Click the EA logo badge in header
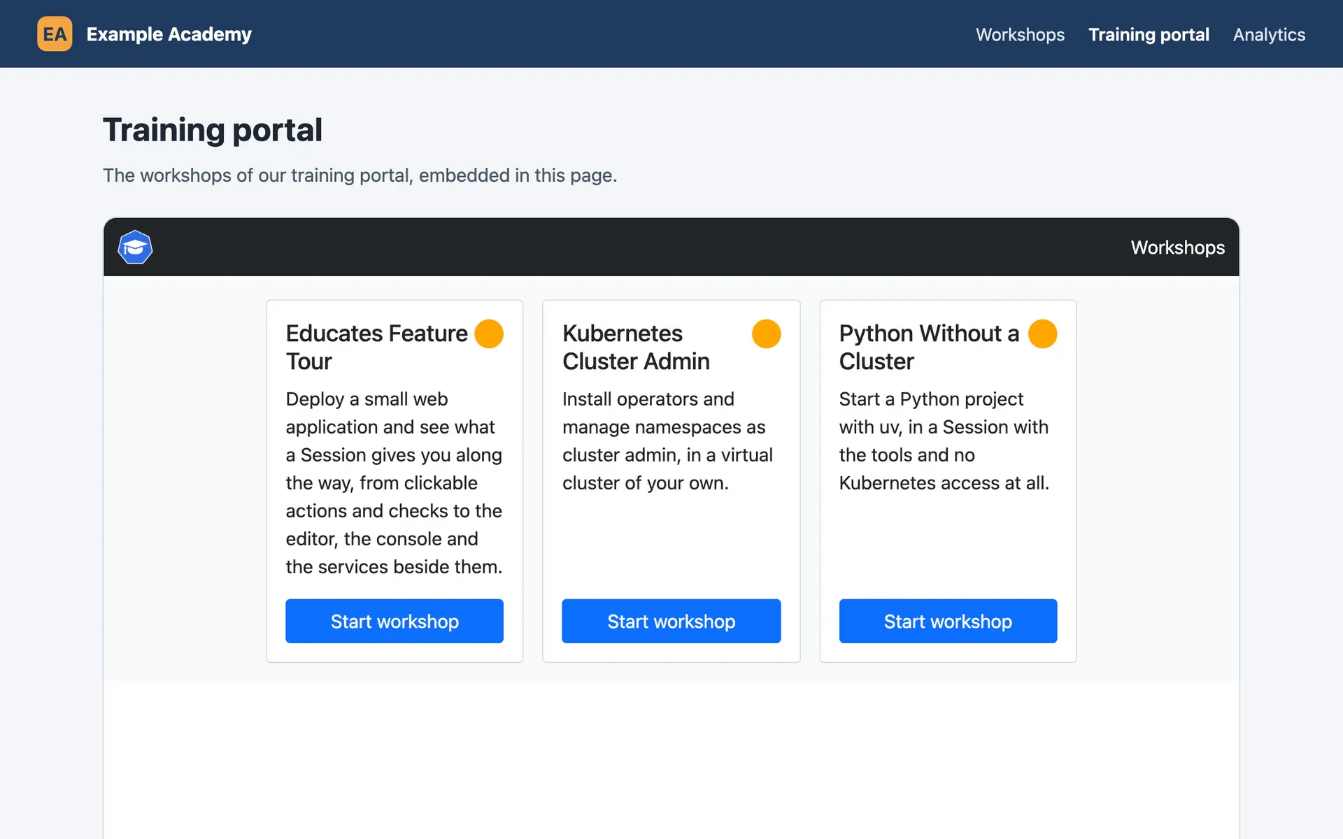 click(55, 34)
